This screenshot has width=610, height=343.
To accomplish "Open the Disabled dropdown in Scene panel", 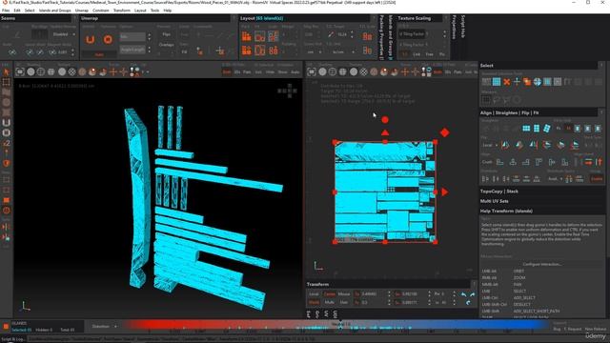I will click(64, 34).
